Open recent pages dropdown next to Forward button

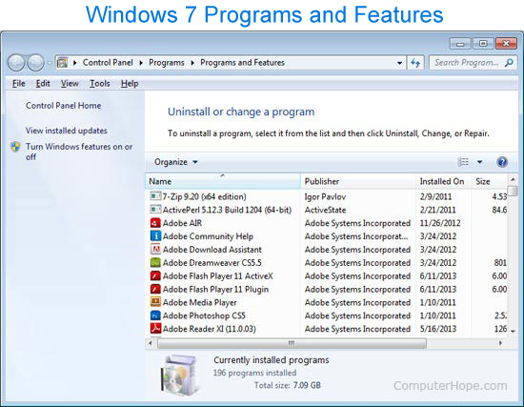pyautogui.click(x=49, y=63)
